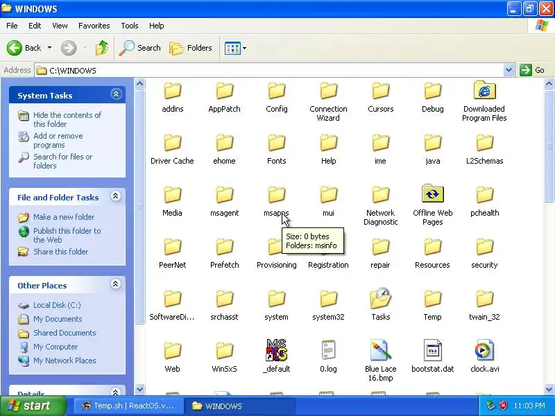Collapse the System Tasks panel
This screenshot has width=555, height=416.
click(x=116, y=94)
